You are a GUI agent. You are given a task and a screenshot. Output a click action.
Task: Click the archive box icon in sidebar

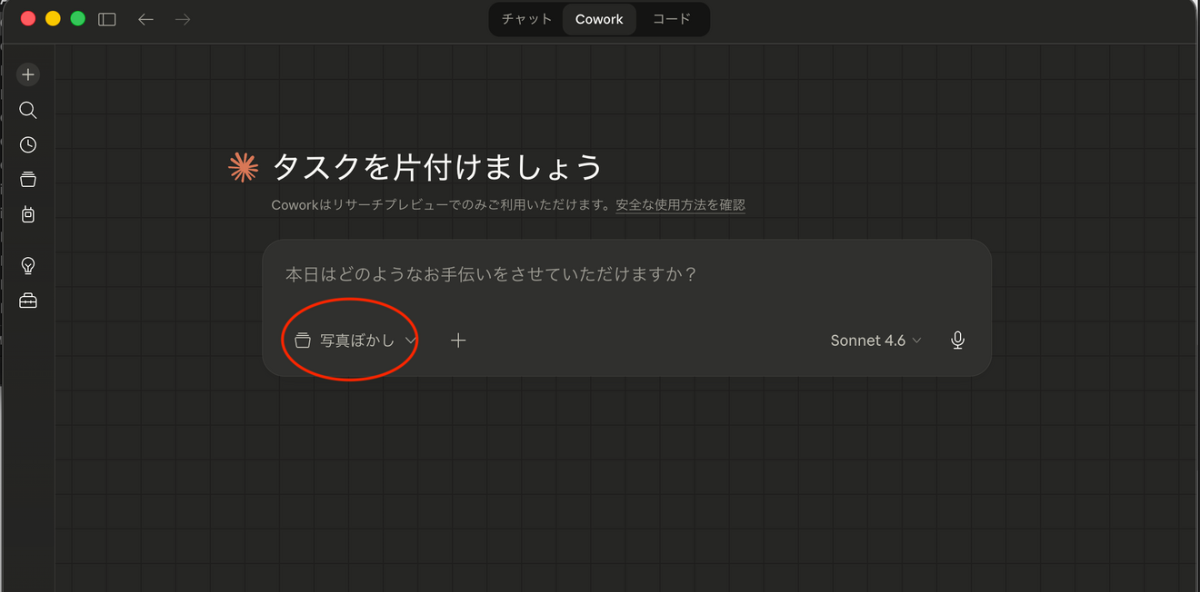pyautogui.click(x=27, y=179)
